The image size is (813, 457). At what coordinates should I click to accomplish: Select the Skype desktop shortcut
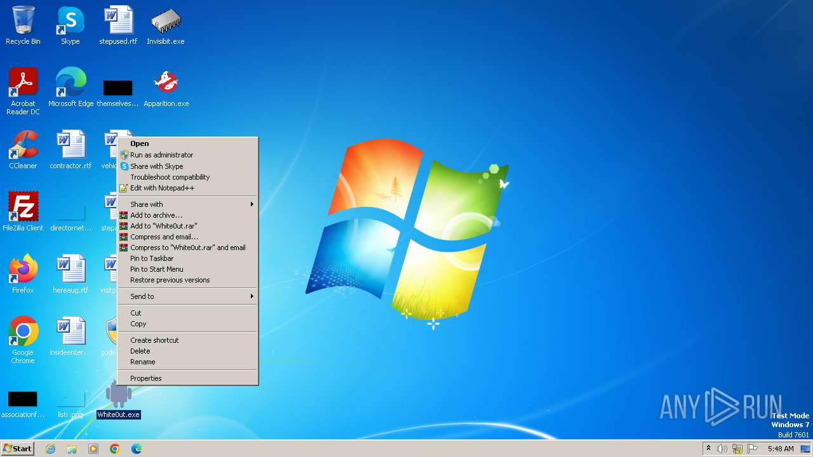tap(71, 25)
